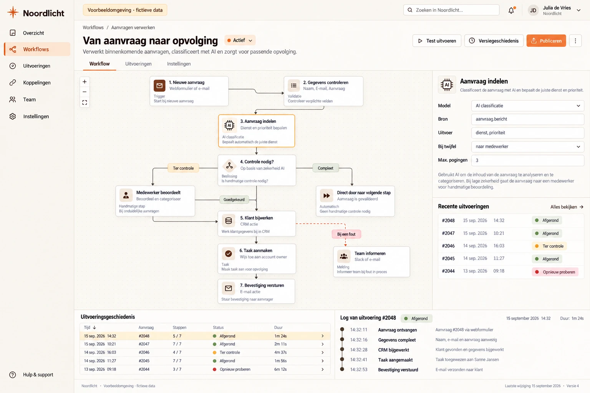Click Afgerond badge beside Log van uitvoering
The height and width of the screenshot is (393, 590).
click(416, 319)
